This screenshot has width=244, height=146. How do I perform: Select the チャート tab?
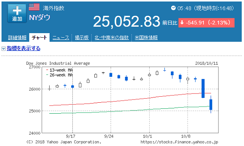pyautogui.click(x=39, y=38)
